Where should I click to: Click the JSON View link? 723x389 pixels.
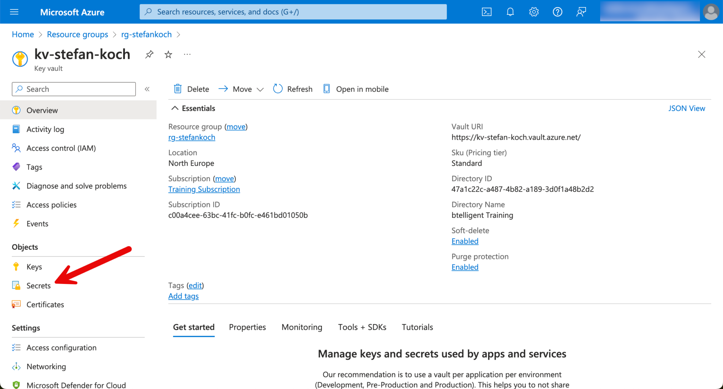(686, 108)
